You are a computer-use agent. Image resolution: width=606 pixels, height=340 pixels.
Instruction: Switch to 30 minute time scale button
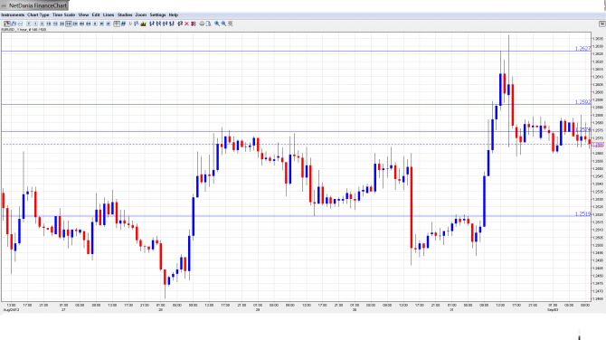tap(62, 24)
